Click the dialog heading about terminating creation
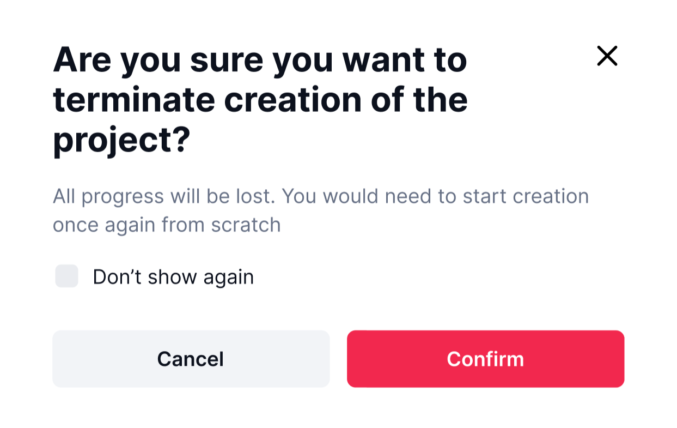Screen dimensions: 677x428 click(x=260, y=100)
